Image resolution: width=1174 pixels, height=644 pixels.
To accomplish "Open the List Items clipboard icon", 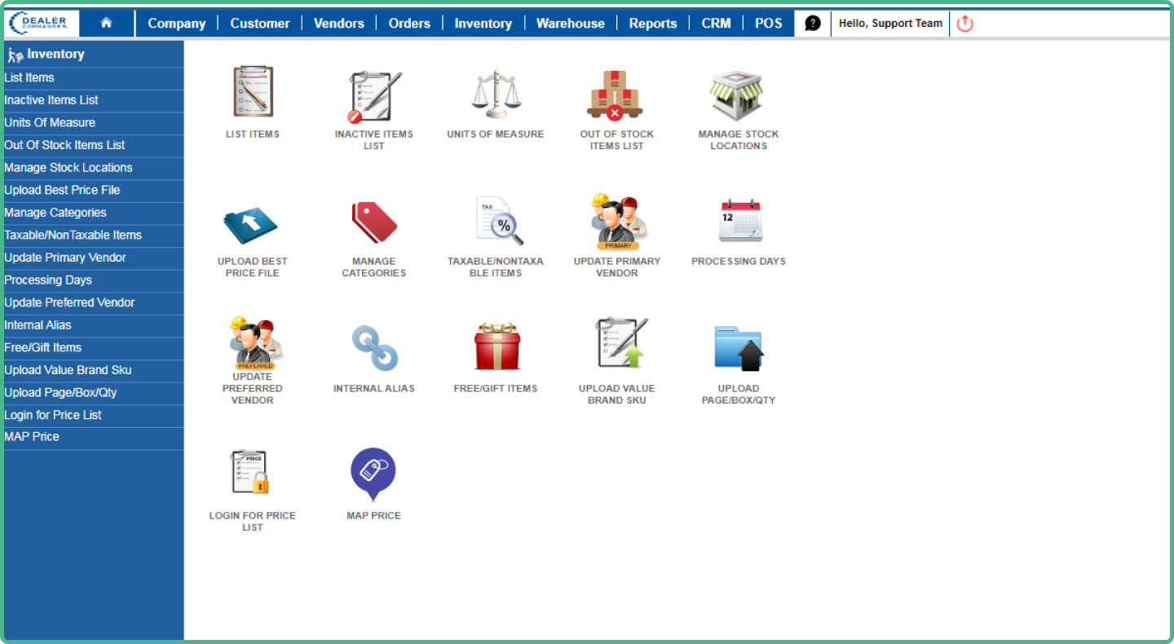I will point(252,92).
